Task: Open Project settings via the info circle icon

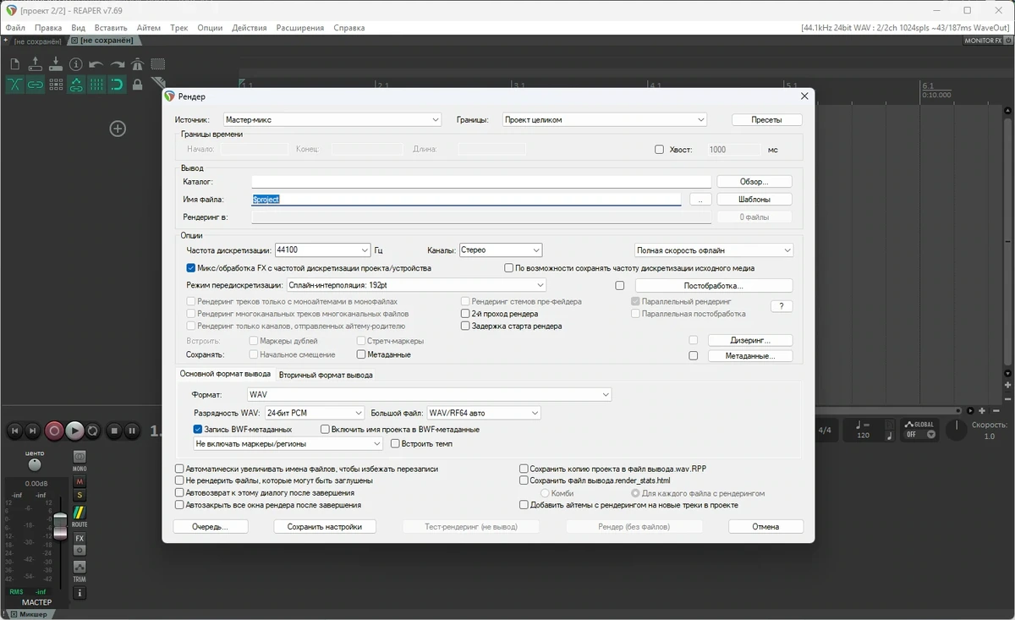Action: (x=76, y=64)
